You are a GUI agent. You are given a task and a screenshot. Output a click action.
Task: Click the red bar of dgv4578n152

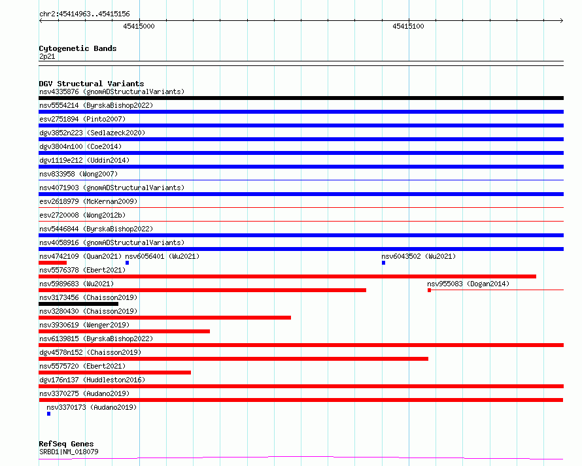coord(233,359)
